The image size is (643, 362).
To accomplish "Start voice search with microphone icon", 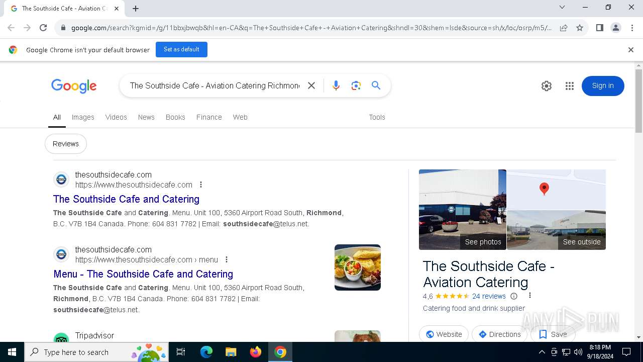I will click(336, 85).
